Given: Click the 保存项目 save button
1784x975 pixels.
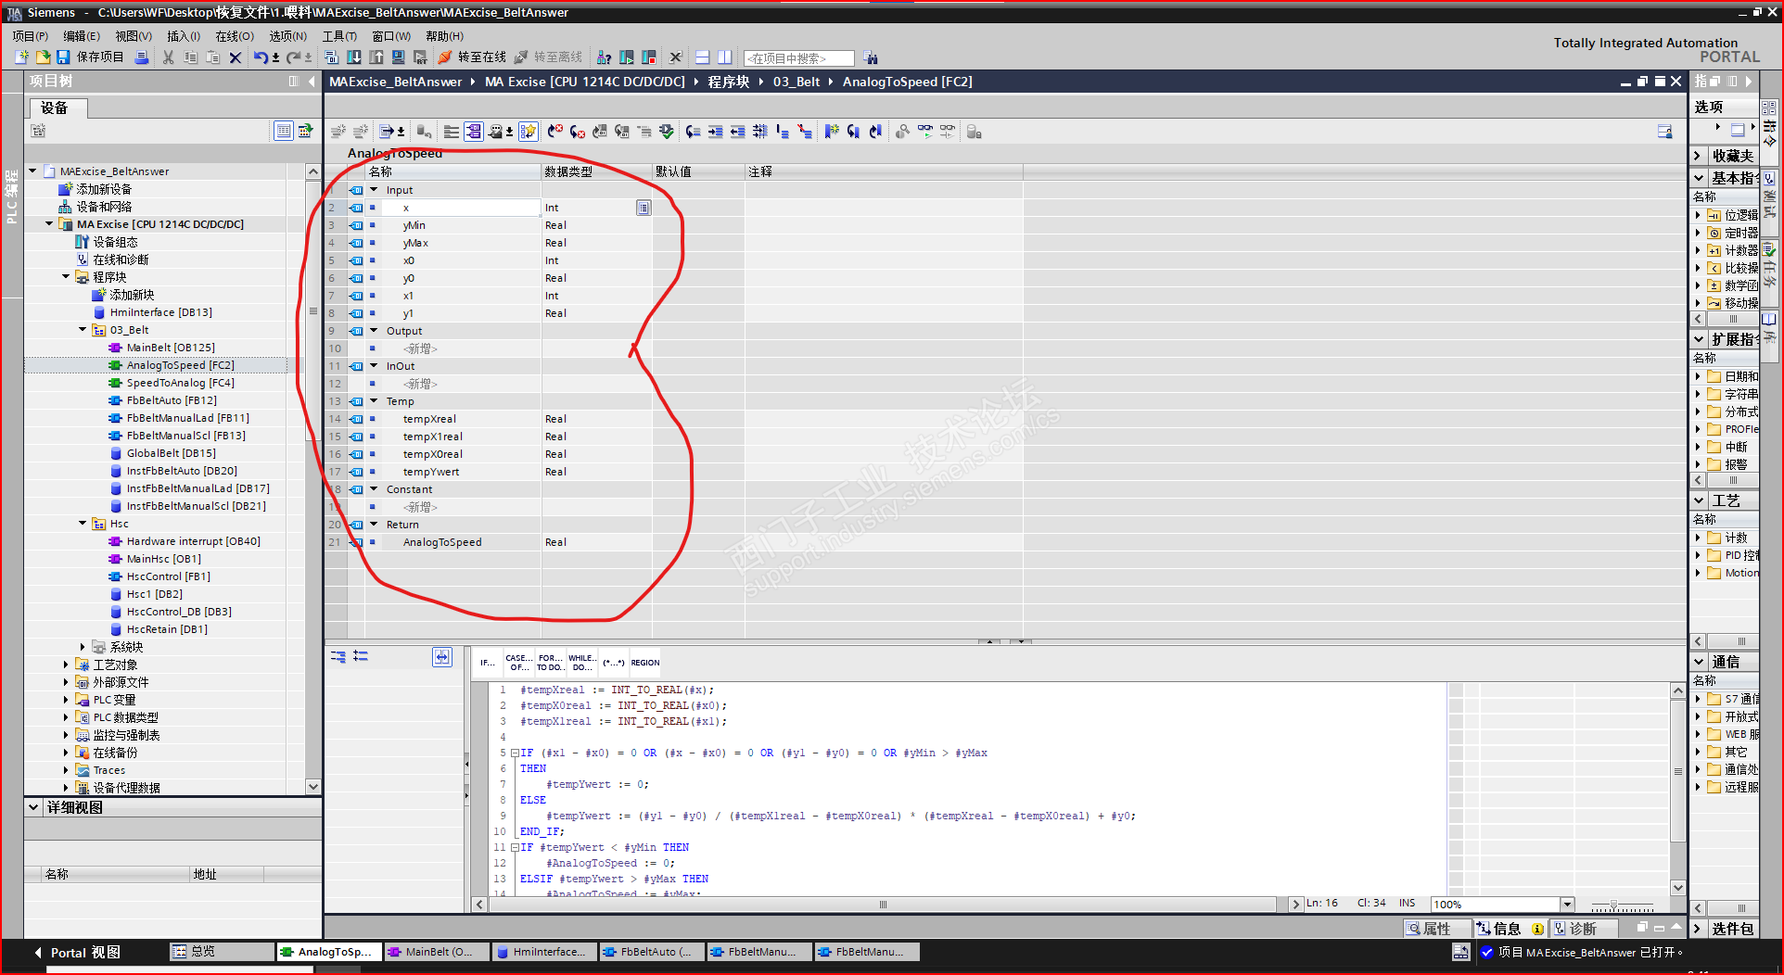Looking at the screenshot, I should [x=91, y=57].
